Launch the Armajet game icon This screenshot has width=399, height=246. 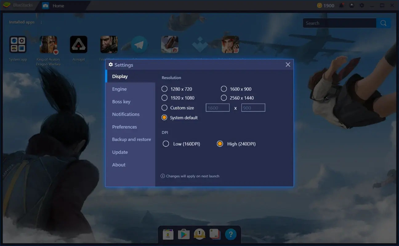pos(79,44)
